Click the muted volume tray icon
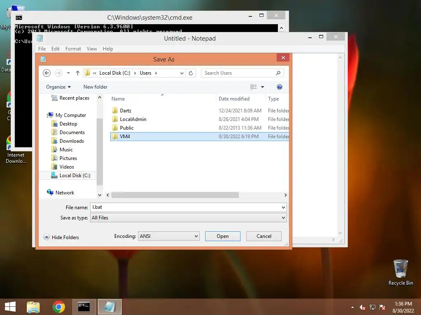This screenshot has height=315, width=421. pyautogui.click(x=363, y=307)
